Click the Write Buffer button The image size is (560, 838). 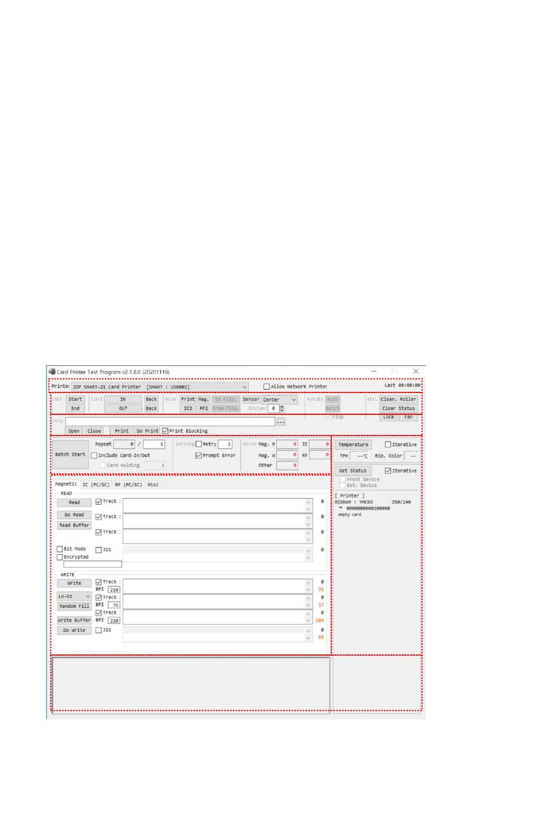pos(74,620)
